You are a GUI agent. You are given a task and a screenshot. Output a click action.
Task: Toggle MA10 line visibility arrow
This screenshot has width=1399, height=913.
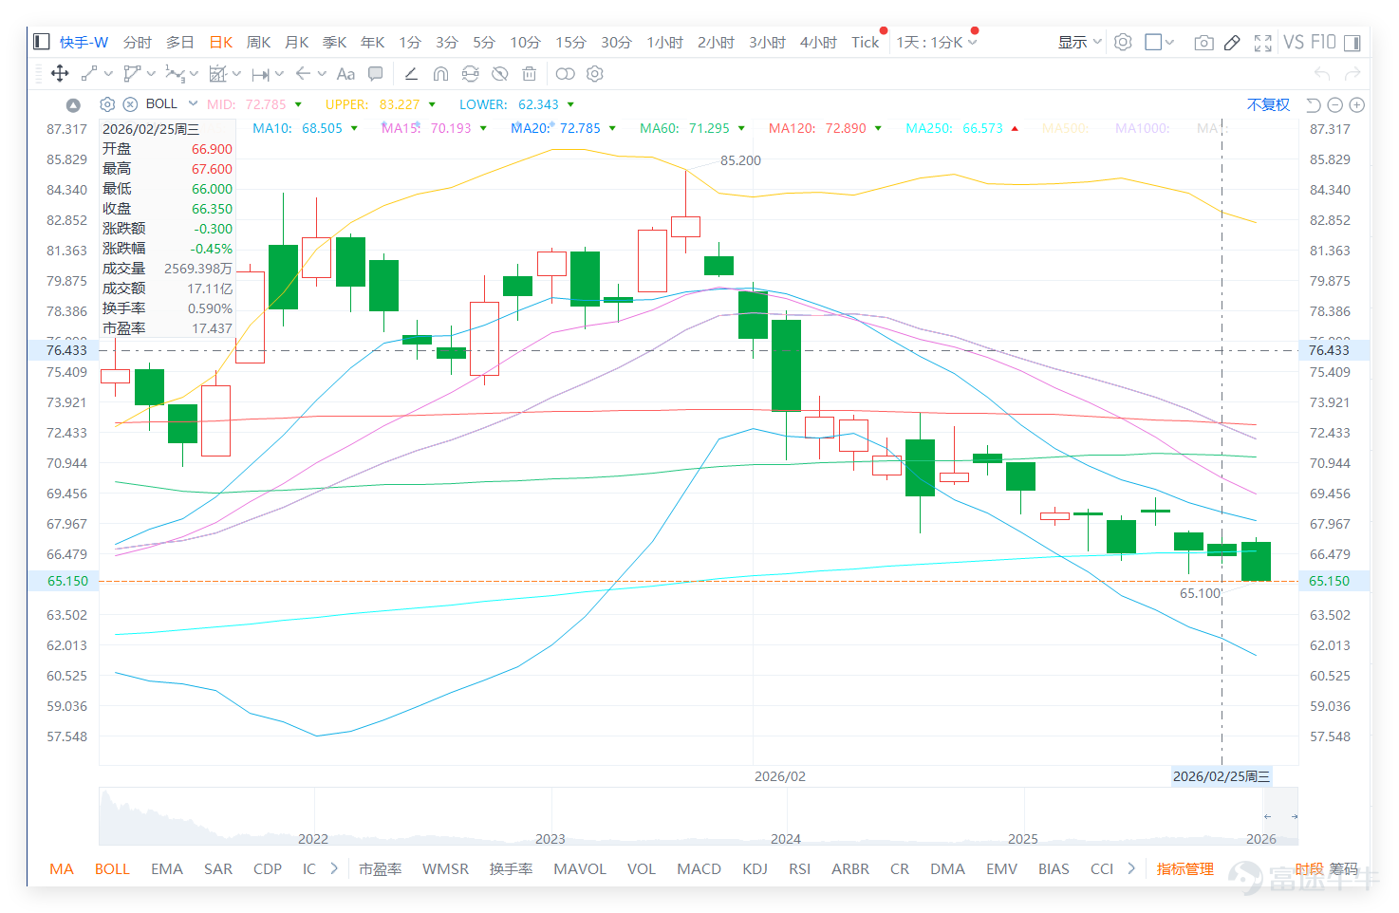click(354, 128)
